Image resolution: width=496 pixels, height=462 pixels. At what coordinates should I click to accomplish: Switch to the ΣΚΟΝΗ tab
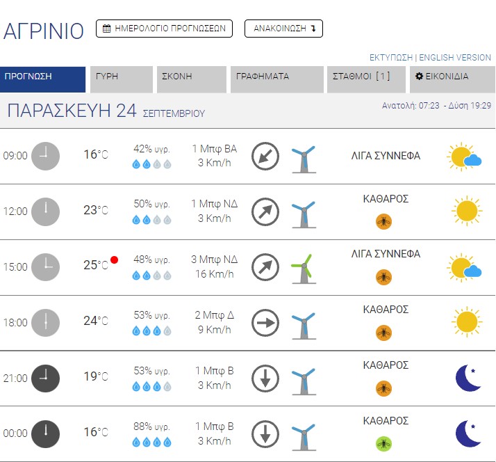(191, 77)
